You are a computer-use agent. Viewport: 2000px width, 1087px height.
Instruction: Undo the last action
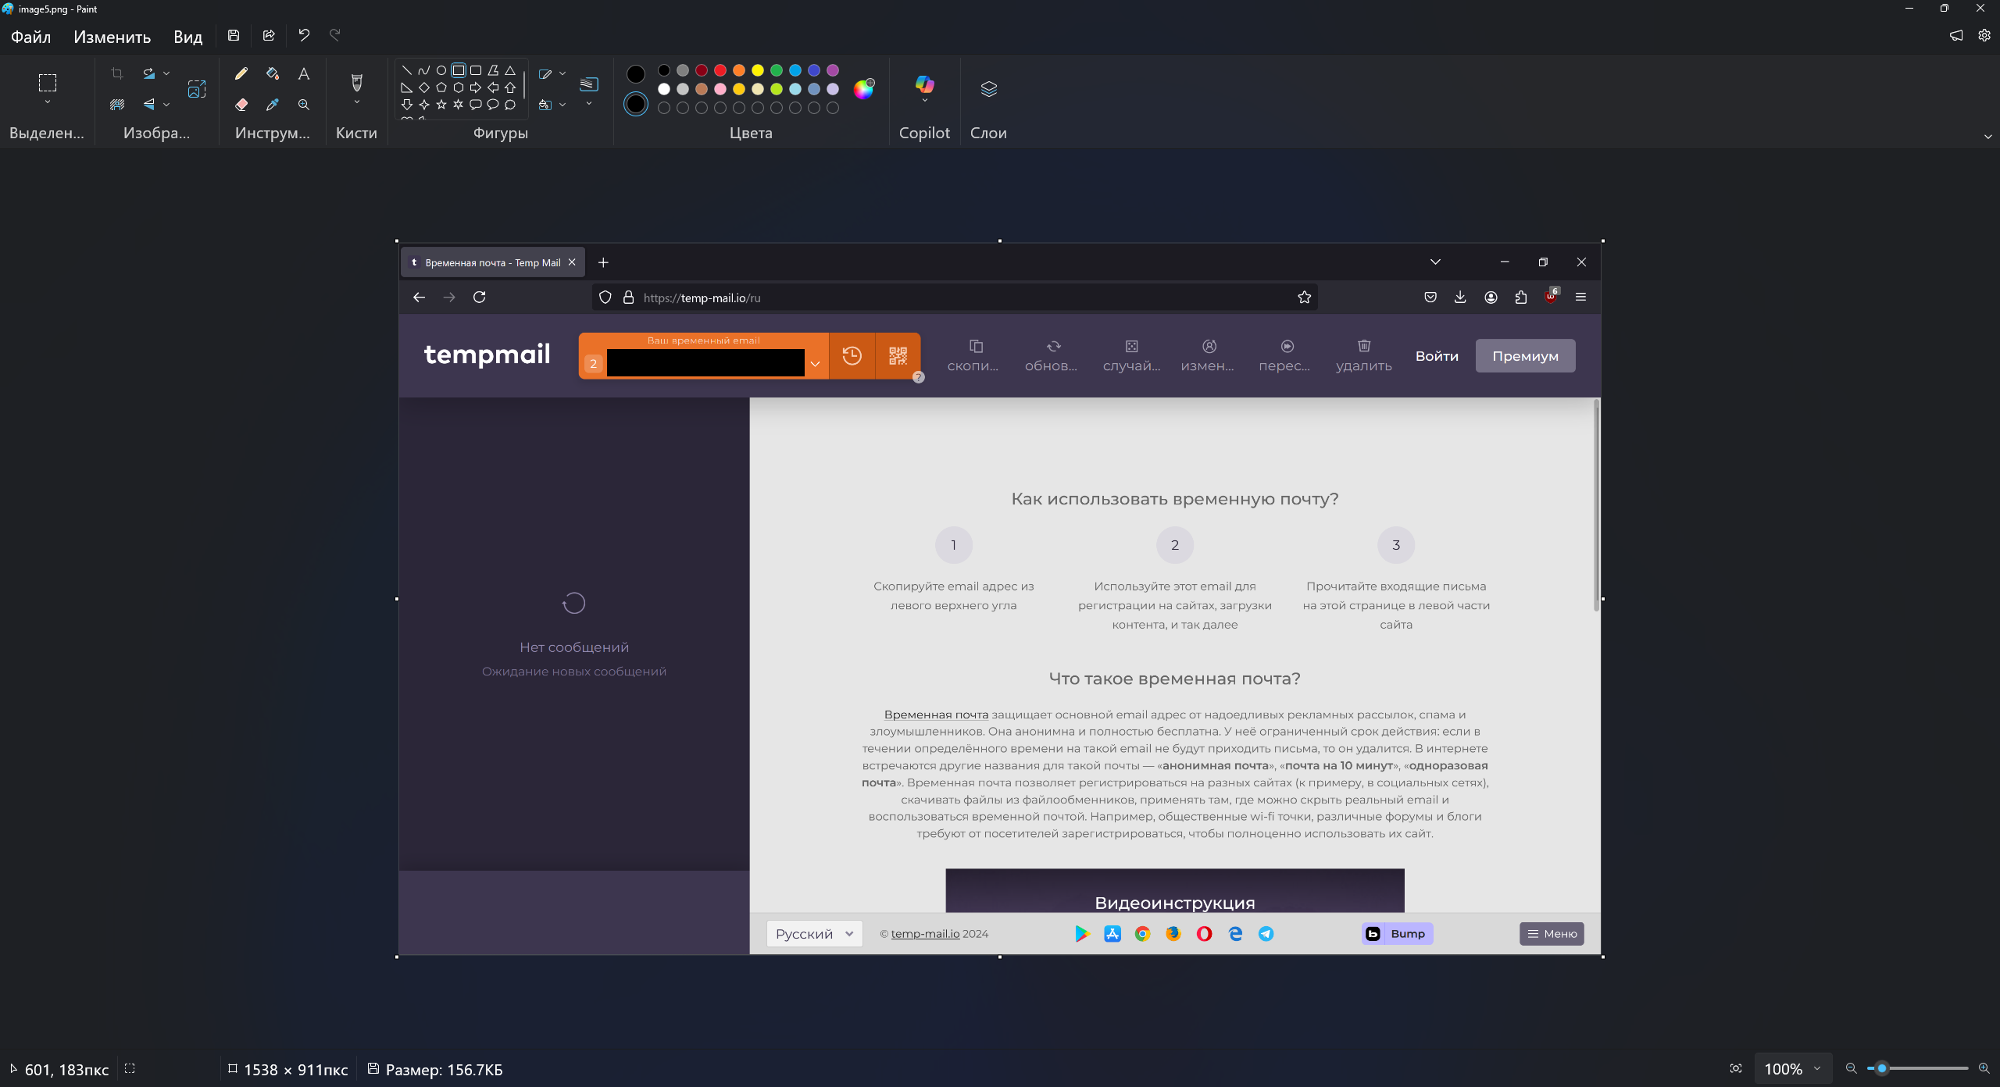(x=304, y=35)
